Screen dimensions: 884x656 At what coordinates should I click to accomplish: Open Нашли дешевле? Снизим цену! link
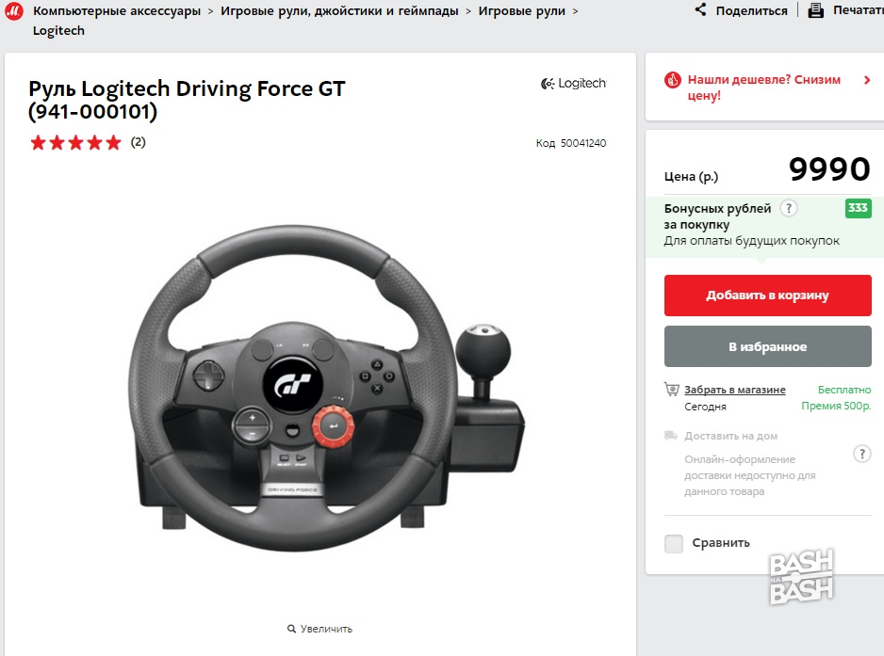[x=764, y=88]
